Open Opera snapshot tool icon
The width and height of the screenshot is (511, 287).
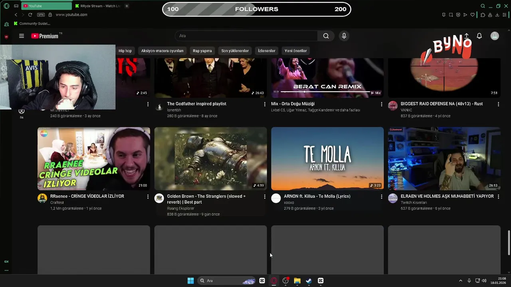point(451,15)
